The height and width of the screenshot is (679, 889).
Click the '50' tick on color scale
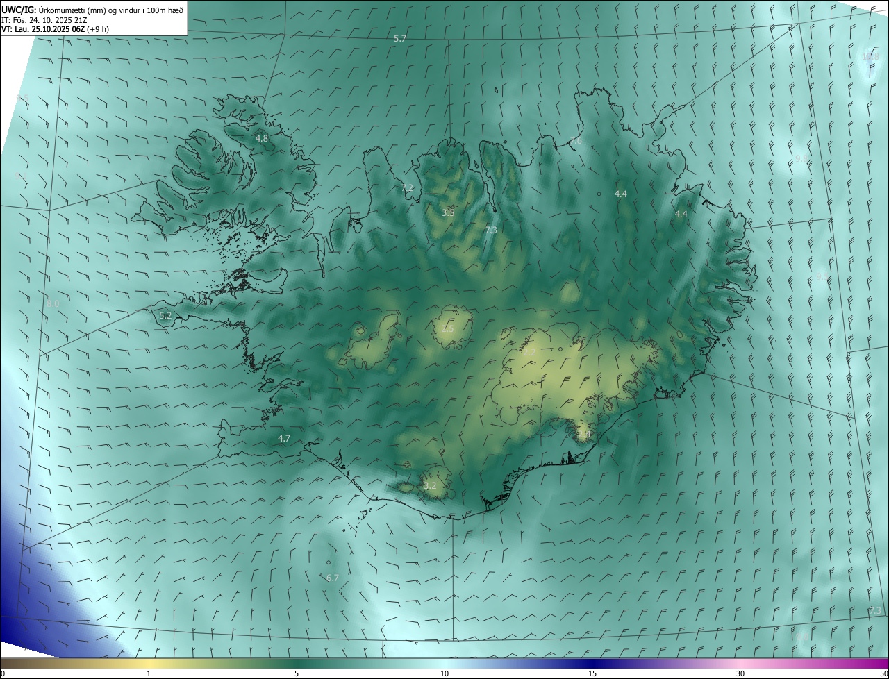[883, 673]
